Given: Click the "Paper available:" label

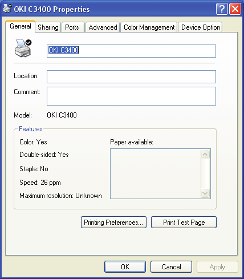Looking at the screenshot, I should (132, 142).
